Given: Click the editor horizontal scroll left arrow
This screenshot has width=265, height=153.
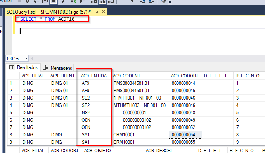Looking at the screenshot, I should pyautogui.click(x=32, y=58).
